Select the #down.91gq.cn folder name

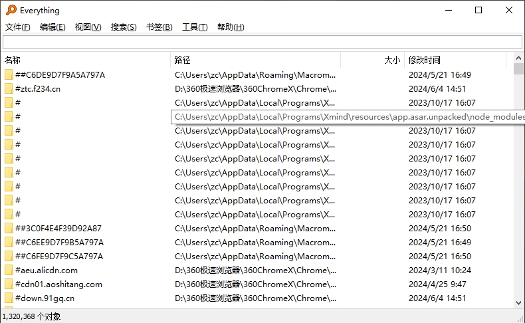point(45,298)
